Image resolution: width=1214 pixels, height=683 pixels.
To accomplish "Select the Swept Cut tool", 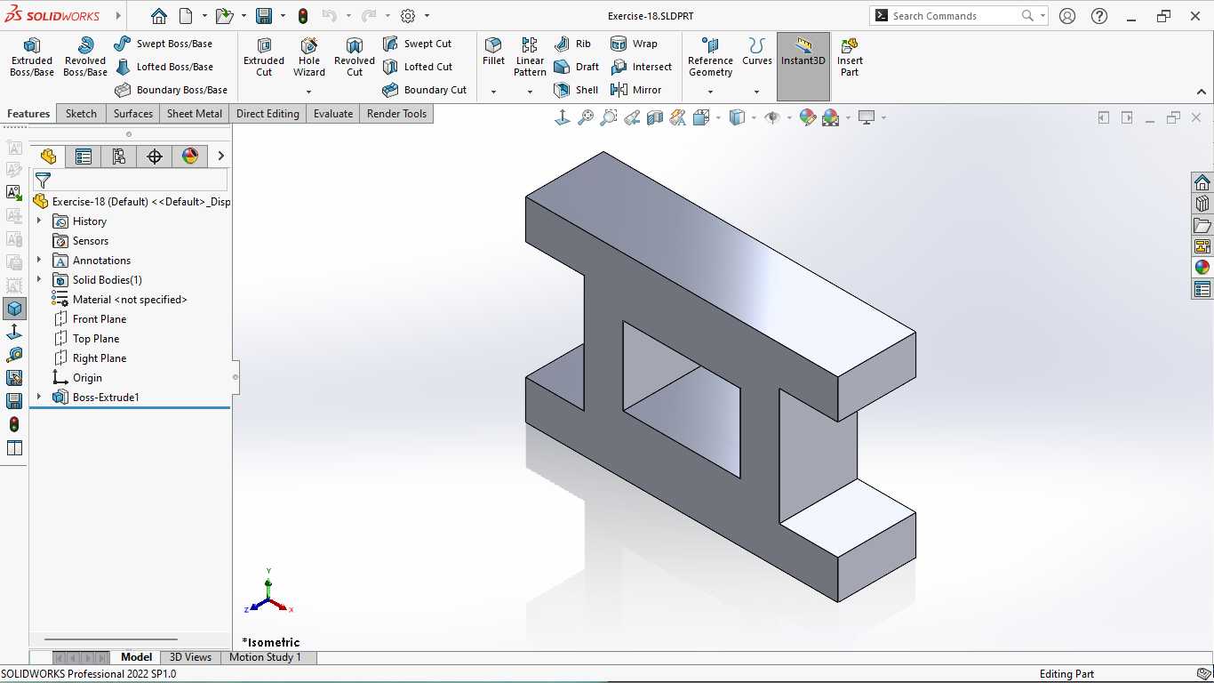I will 417,44.
